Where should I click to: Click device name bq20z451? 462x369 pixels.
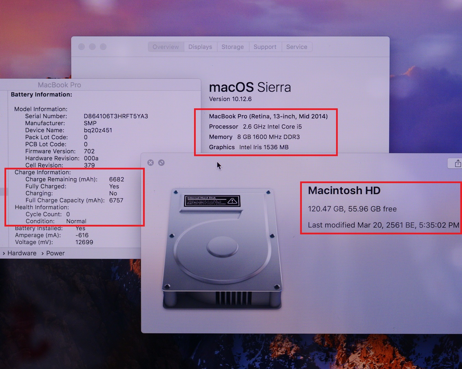tap(98, 130)
